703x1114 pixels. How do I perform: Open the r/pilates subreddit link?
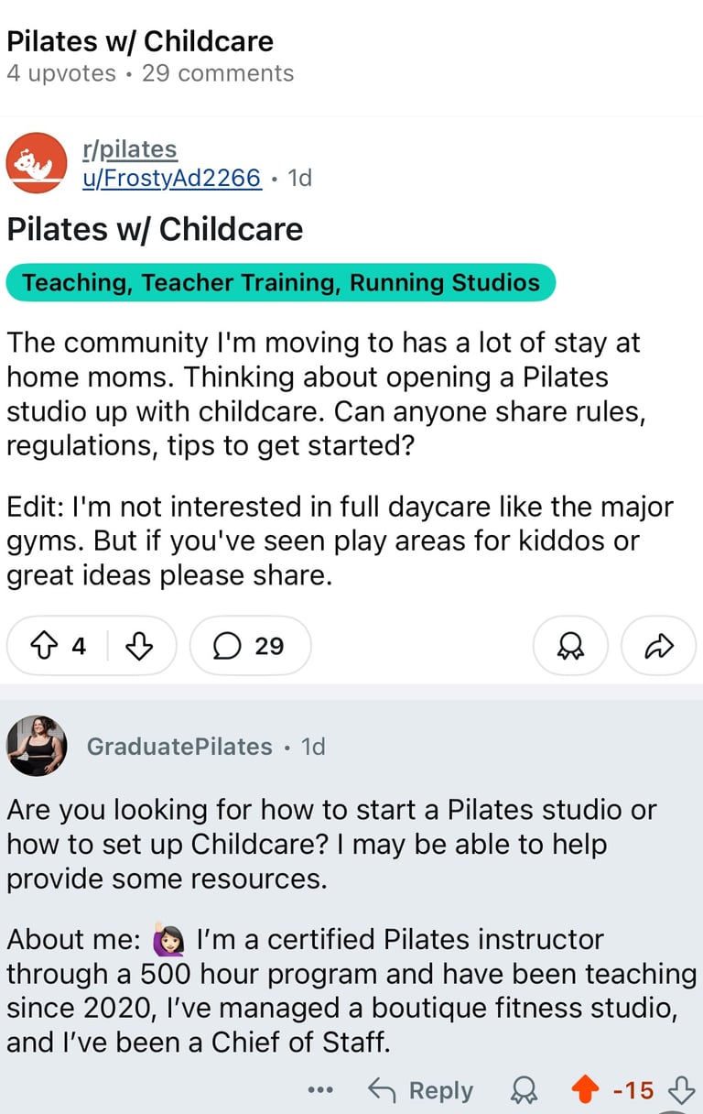(x=130, y=148)
